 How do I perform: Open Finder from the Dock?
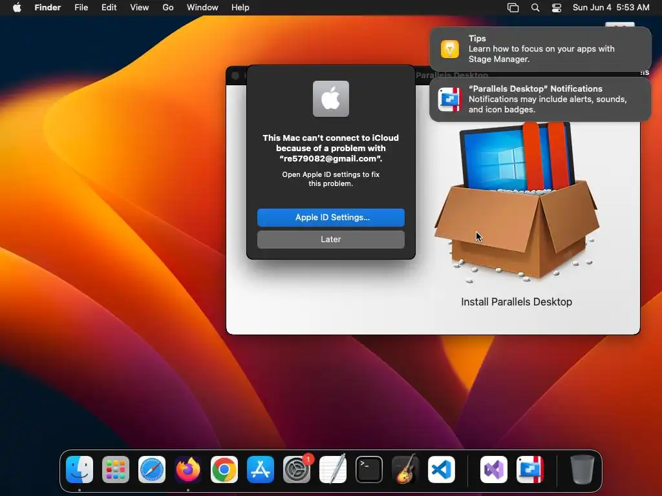click(x=80, y=470)
